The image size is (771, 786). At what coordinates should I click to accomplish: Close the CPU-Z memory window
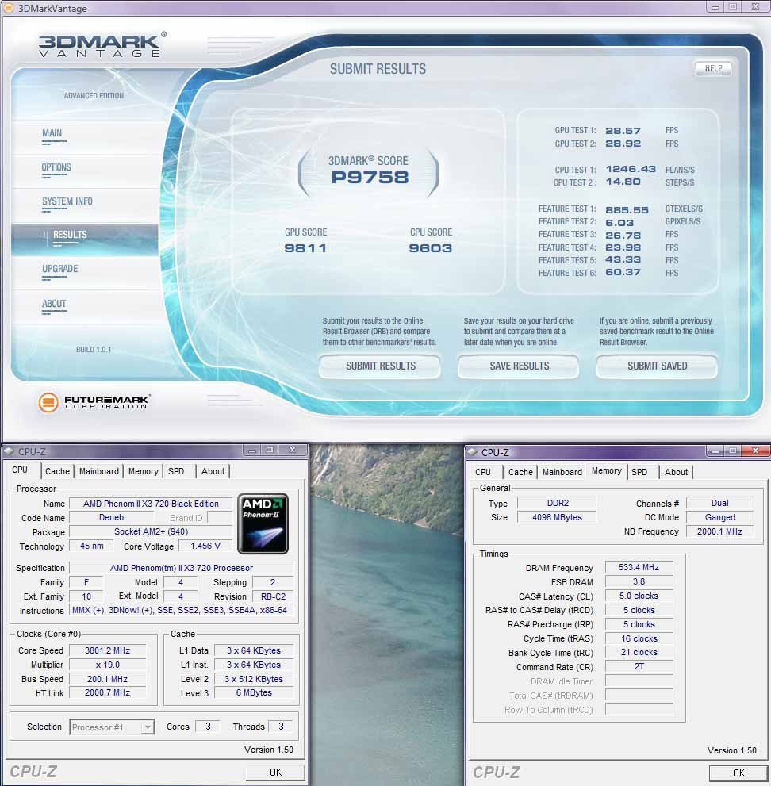(x=755, y=451)
